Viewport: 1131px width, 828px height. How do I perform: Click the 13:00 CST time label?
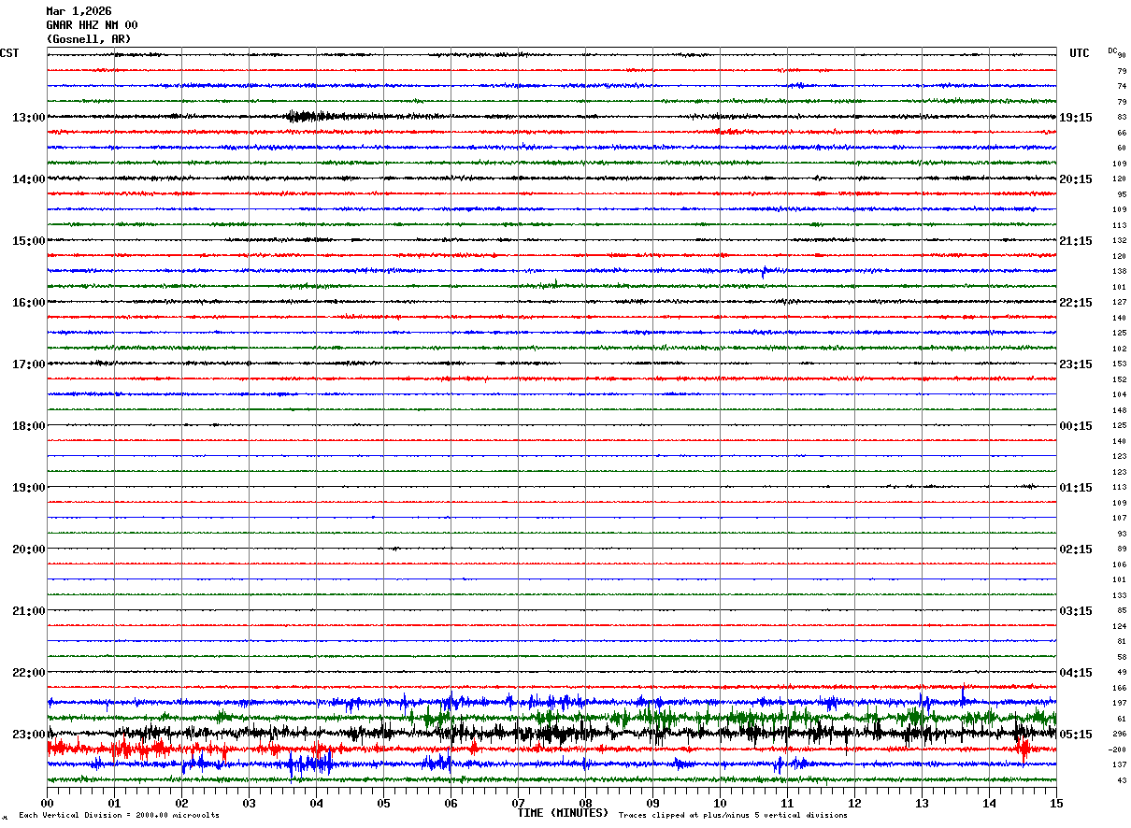28,118
